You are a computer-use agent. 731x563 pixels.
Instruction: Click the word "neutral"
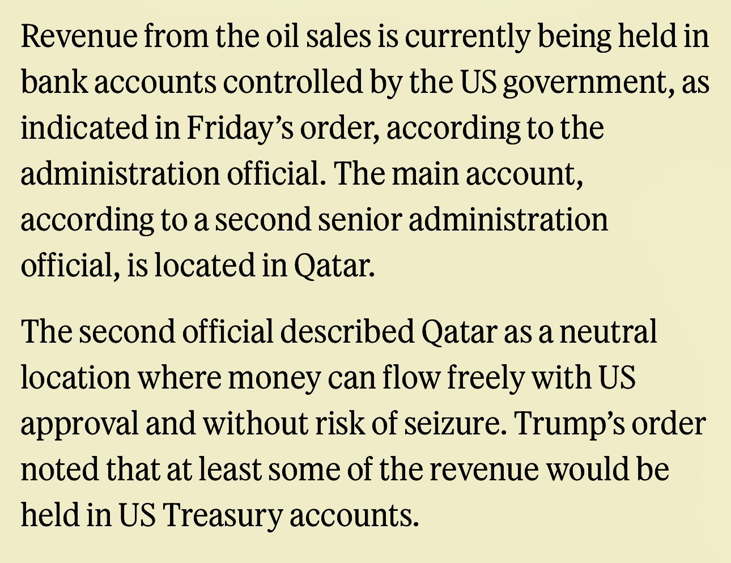(608, 332)
